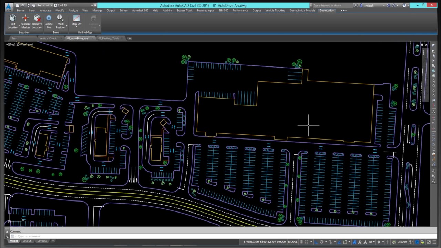
Task: Close the 02_Parking_Tools drawing tab
Action: (x=122, y=38)
